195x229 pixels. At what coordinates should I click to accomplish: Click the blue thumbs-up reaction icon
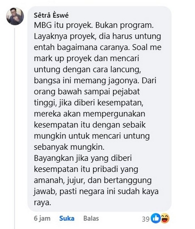[156, 218]
